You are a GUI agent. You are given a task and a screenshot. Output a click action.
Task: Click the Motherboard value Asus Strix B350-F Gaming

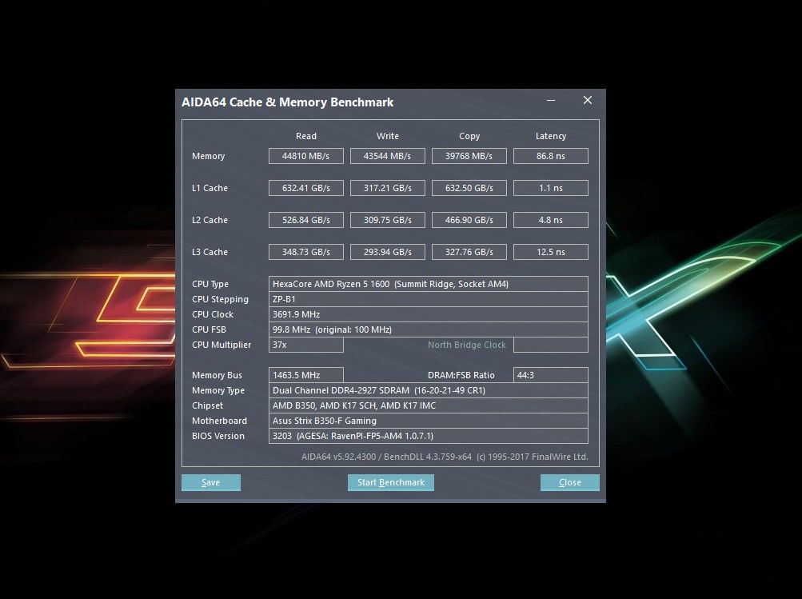428,421
